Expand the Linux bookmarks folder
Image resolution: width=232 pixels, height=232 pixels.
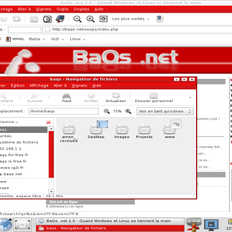point(78,39)
